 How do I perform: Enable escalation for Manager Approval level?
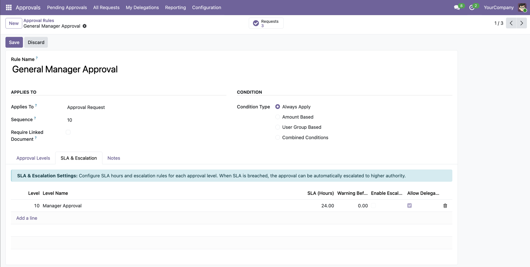(x=373, y=206)
